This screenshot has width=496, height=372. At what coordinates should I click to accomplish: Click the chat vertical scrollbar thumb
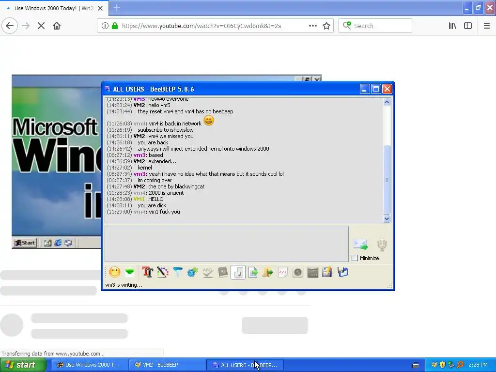tap(387, 179)
